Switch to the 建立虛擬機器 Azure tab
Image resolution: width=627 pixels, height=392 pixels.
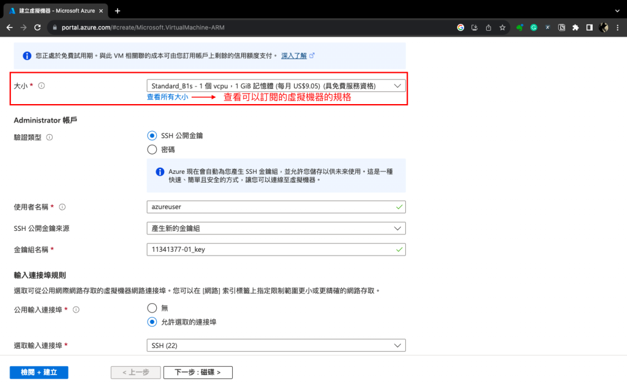click(56, 11)
